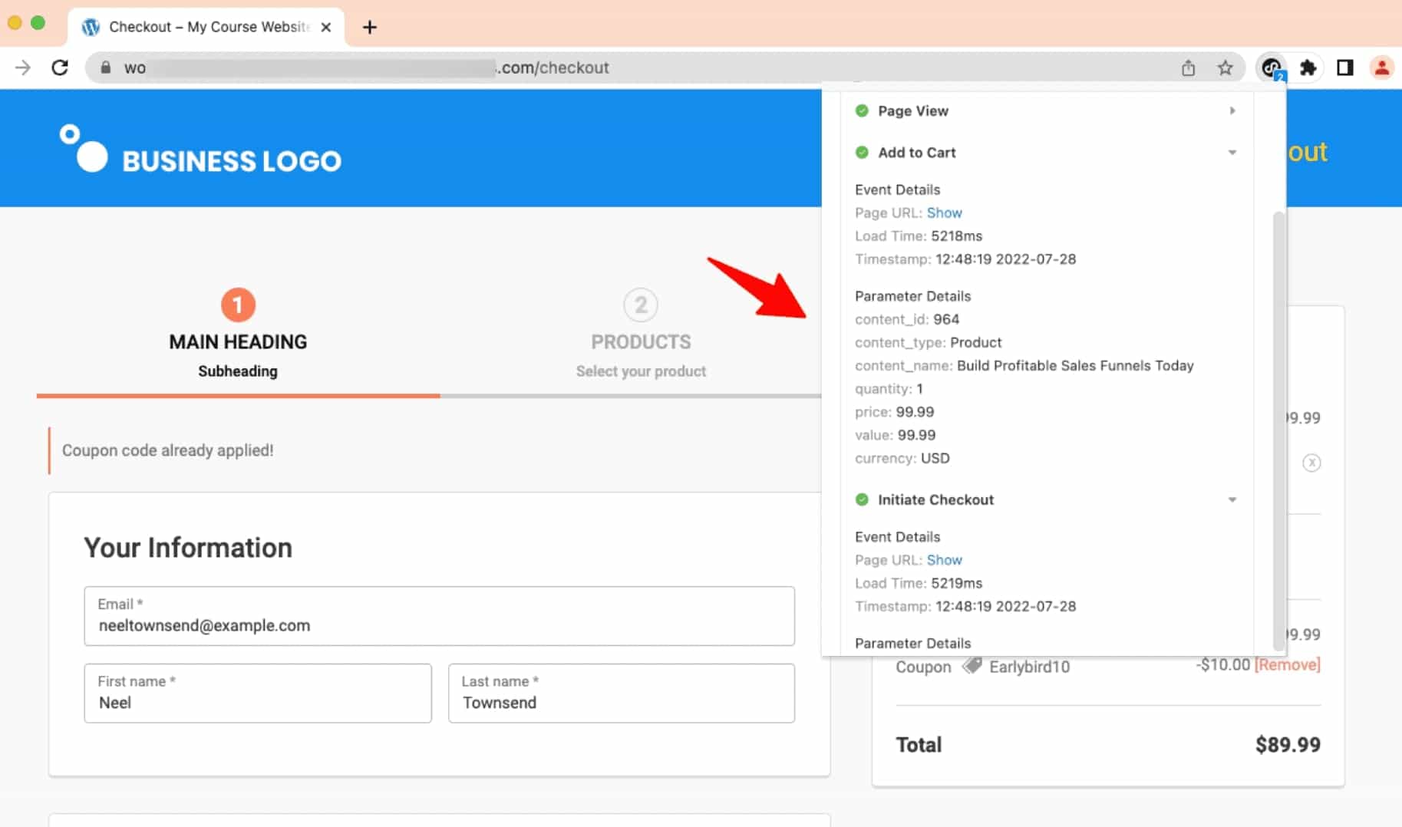
Task: Click the Total $89.99 amount
Action: (x=1288, y=745)
